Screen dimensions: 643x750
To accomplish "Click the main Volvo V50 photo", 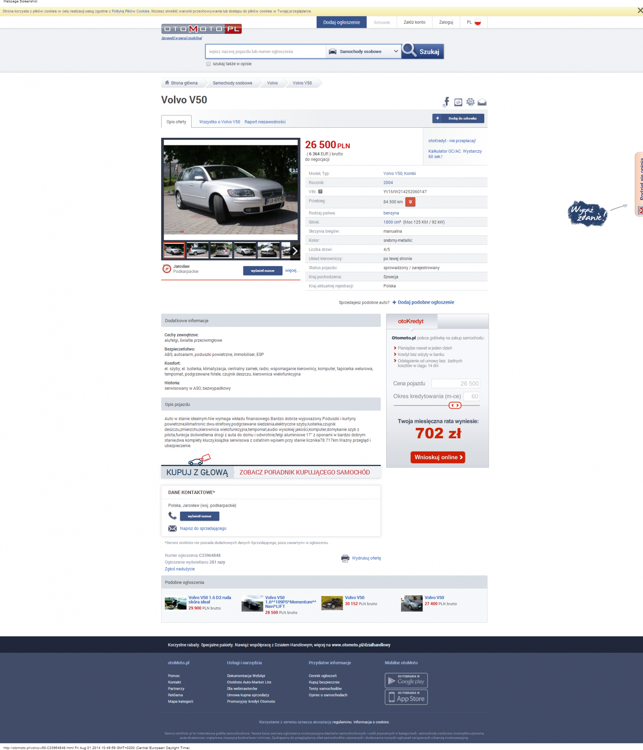I will coord(231,190).
